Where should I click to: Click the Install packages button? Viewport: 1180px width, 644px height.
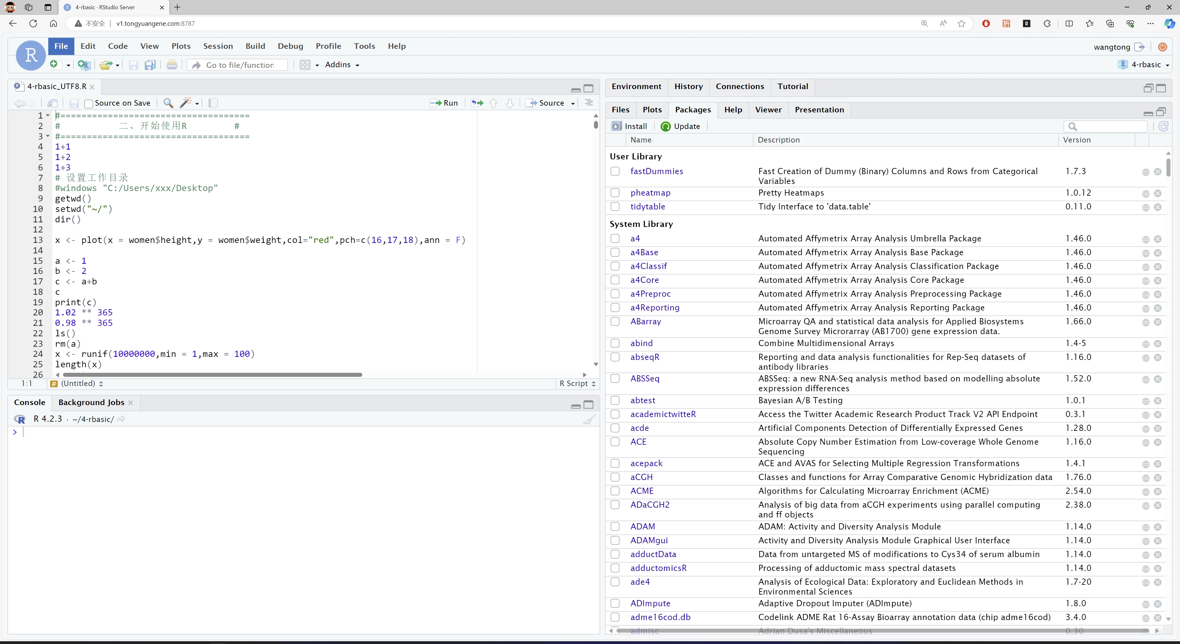point(629,126)
